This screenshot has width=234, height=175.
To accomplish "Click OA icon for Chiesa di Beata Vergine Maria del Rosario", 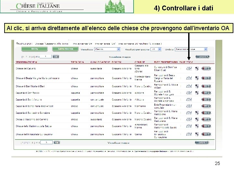I will pos(189,78).
